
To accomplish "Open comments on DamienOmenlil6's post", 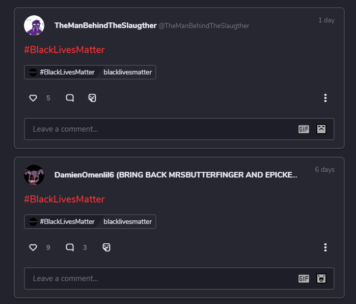I will pos(70,247).
